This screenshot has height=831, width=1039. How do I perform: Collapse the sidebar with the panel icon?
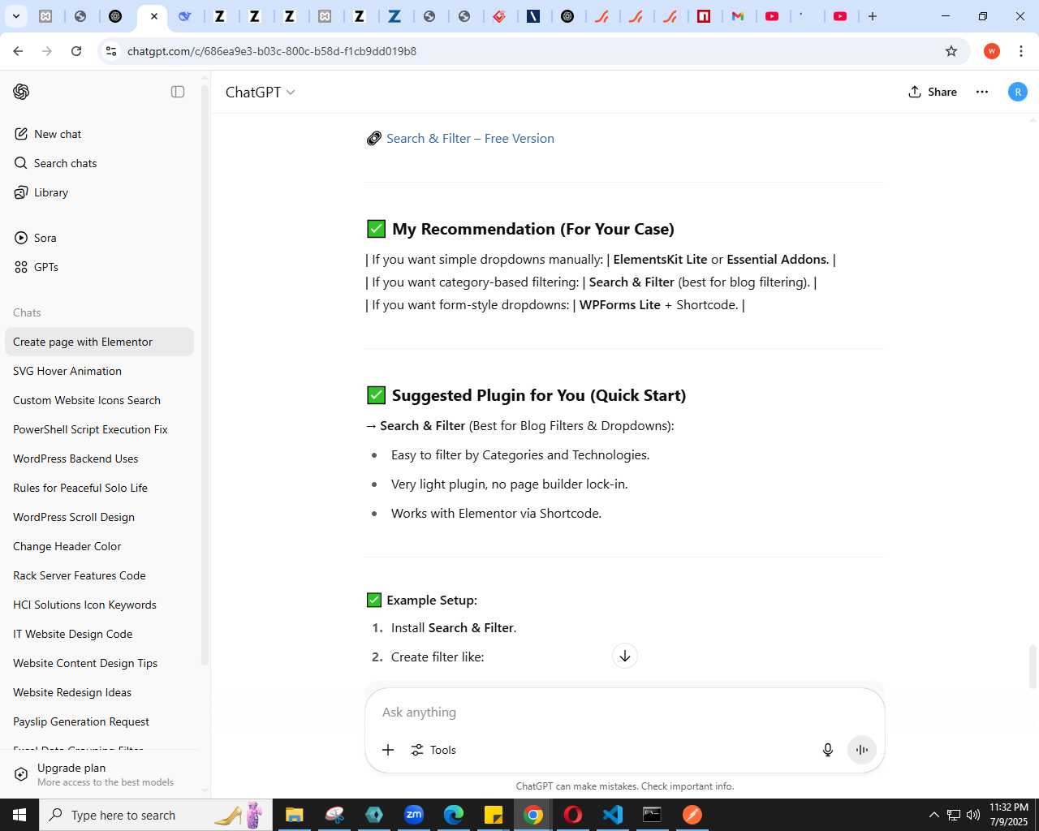click(178, 92)
